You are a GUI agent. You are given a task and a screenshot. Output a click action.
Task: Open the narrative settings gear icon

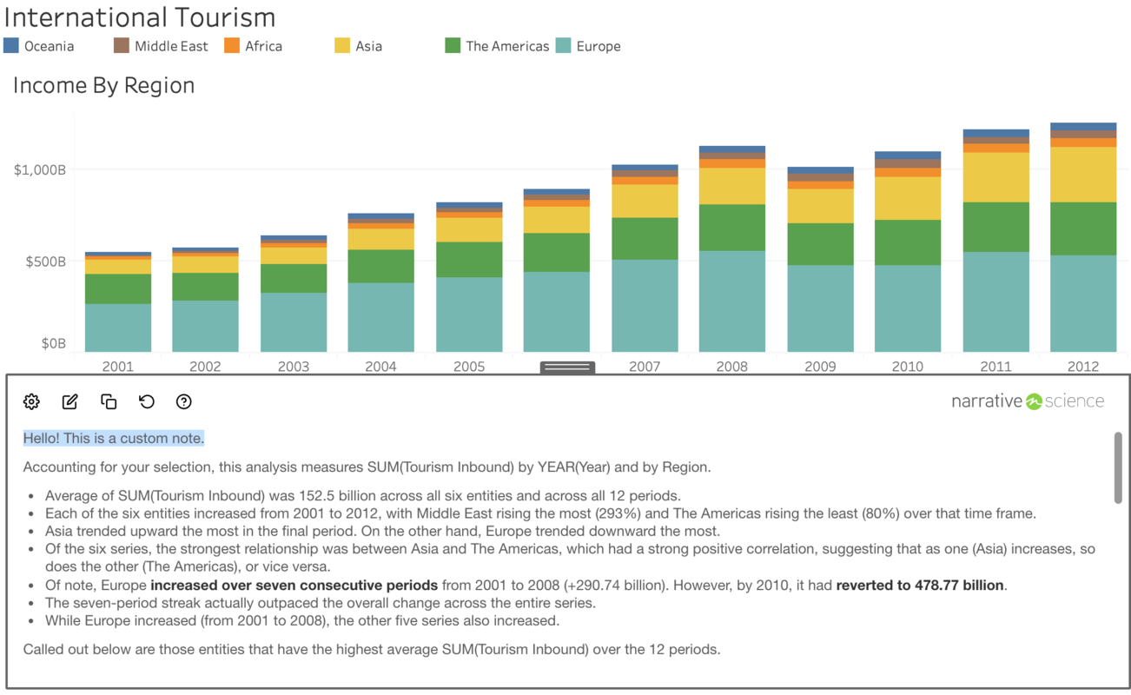(x=32, y=401)
